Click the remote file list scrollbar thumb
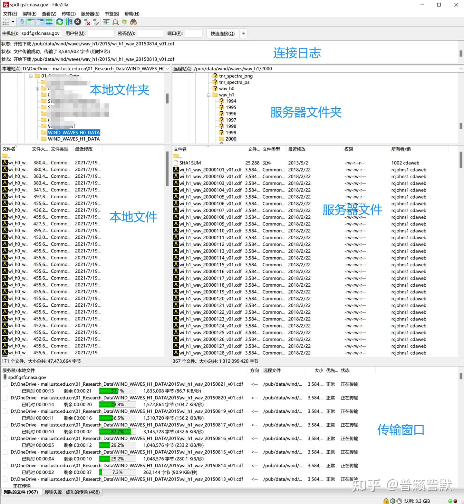The image size is (464, 504). [x=461, y=160]
